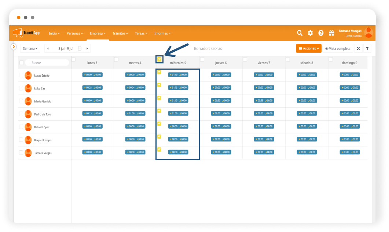Uncheck the miércoles 5 column checkbox
This screenshot has height=232, width=389.
(159, 59)
